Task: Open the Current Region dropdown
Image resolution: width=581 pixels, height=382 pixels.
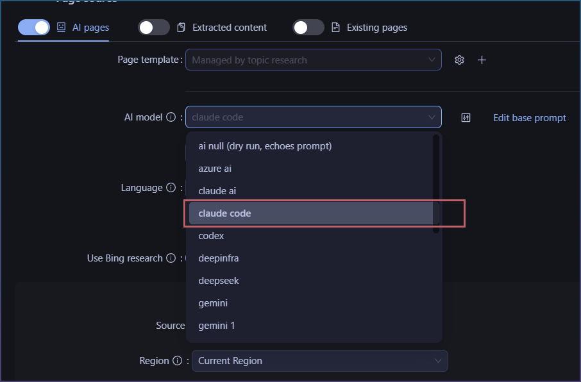Action: point(320,360)
